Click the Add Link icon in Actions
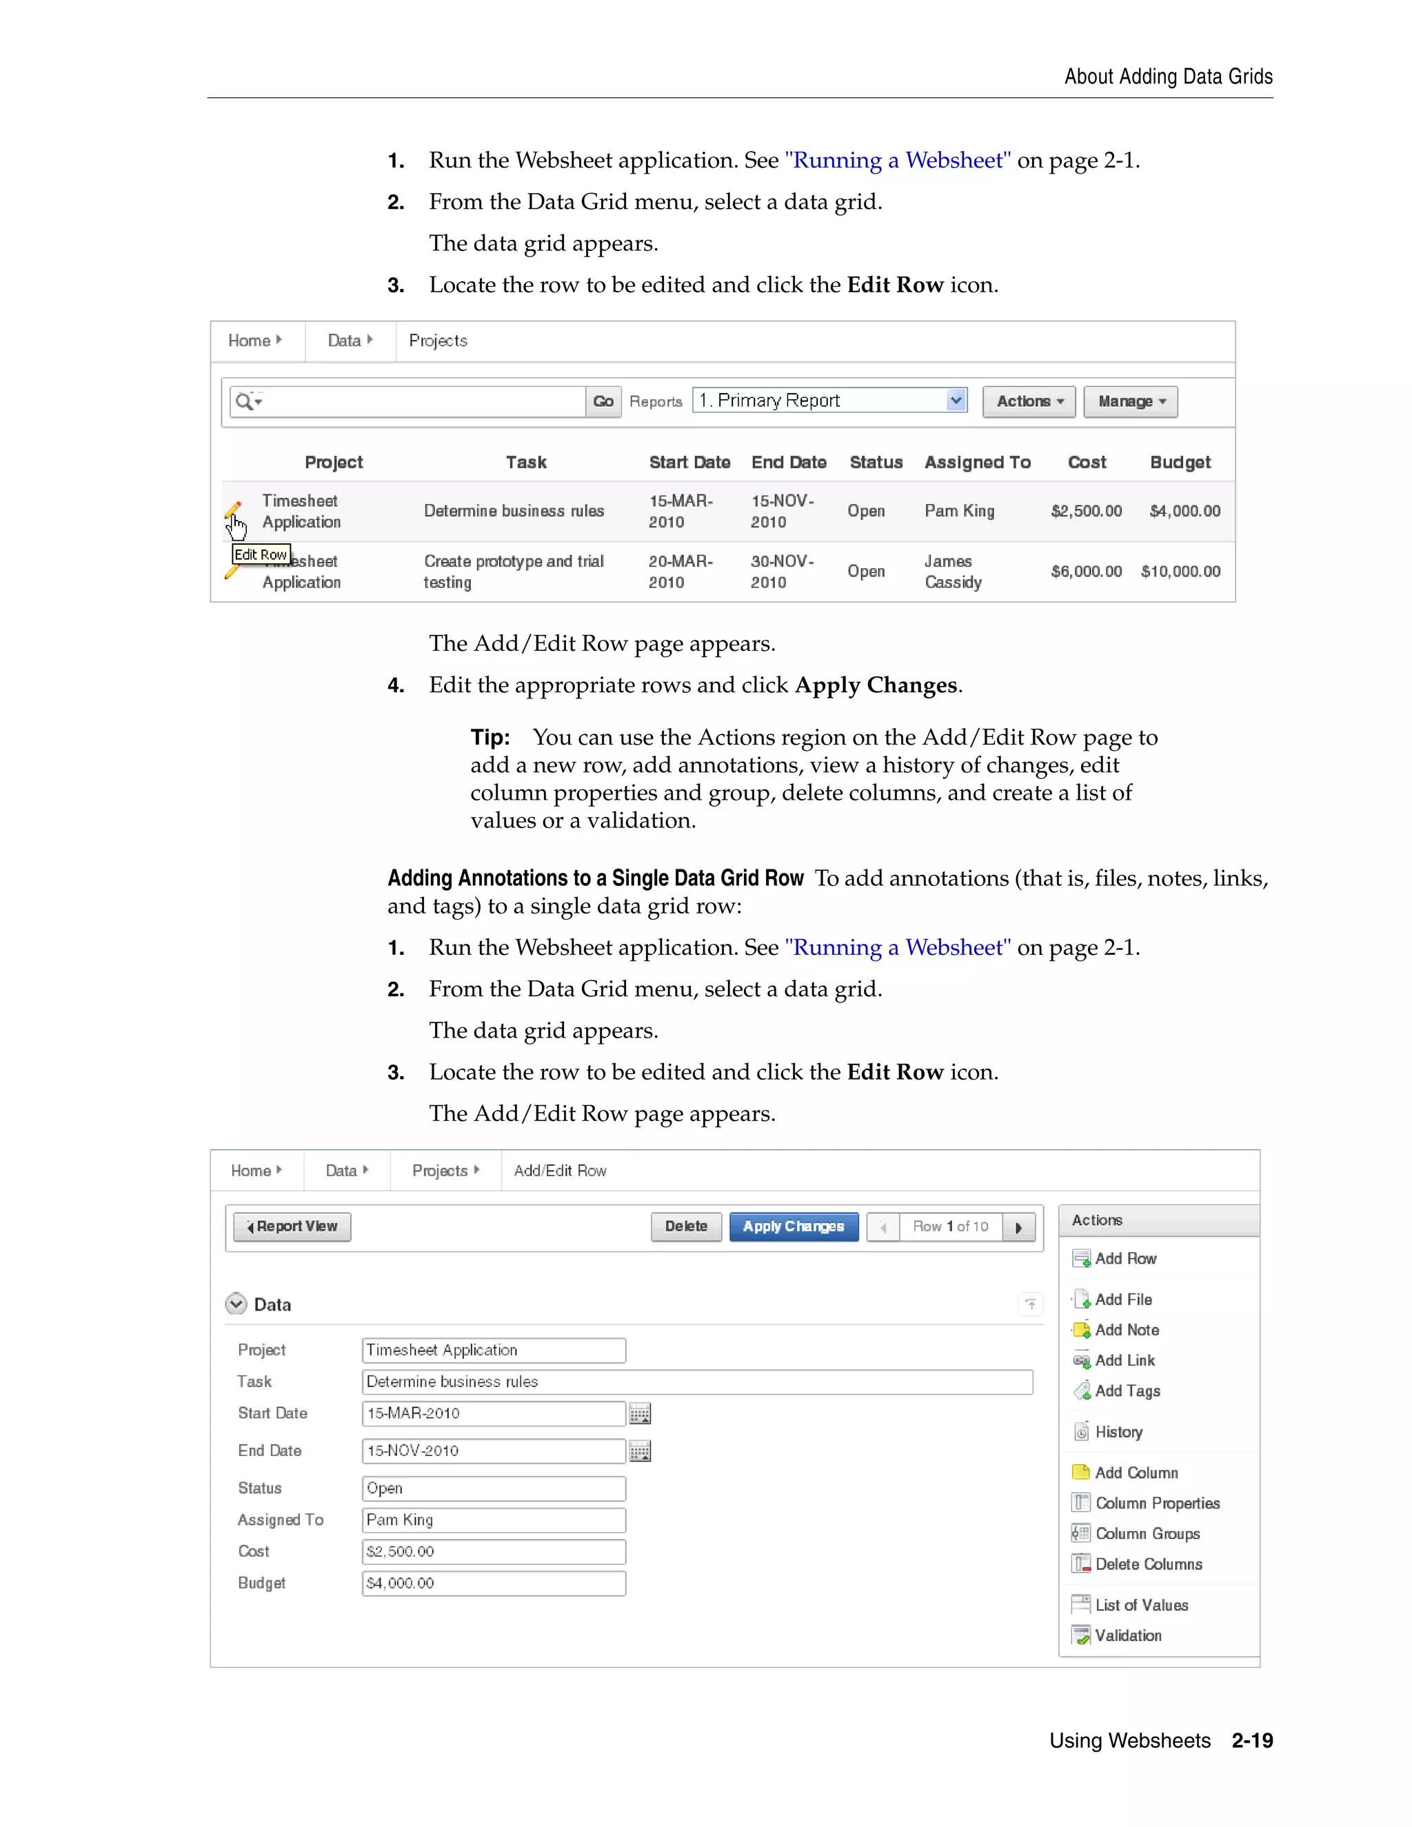The height and width of the screenshot is (1827, 1412). tap(1082, 1360)
